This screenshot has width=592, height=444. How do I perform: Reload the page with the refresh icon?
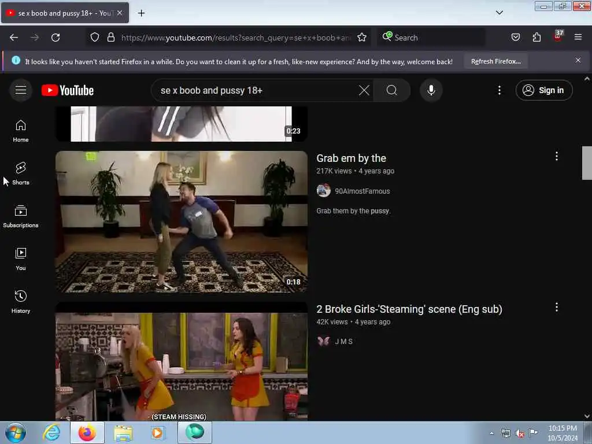pos(55,38)
